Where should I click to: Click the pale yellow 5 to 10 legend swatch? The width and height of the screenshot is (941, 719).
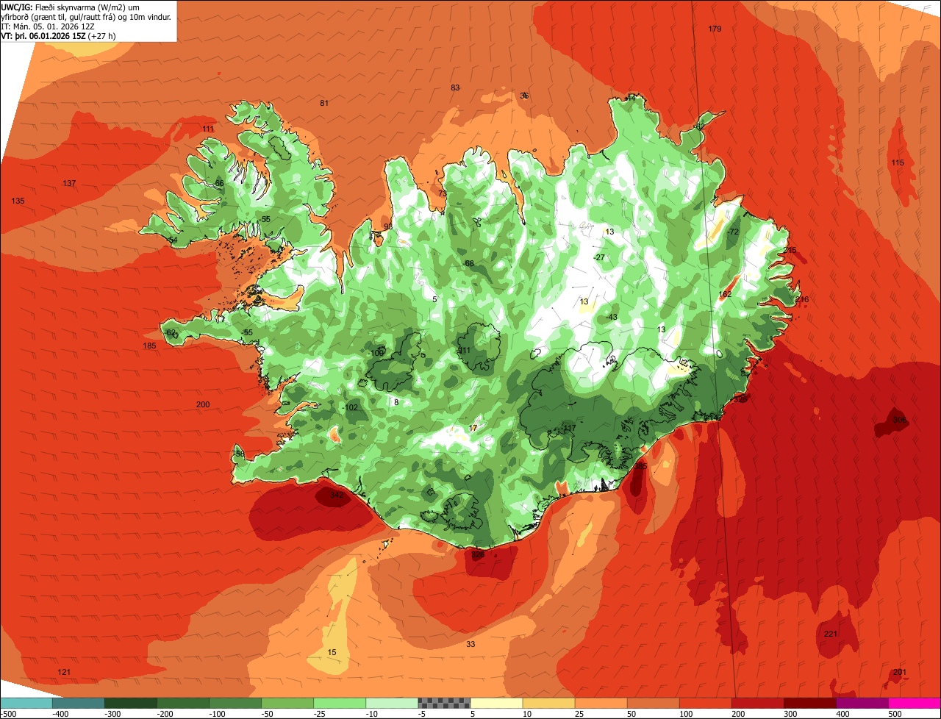pyautogui.click(x=496, y=703)
